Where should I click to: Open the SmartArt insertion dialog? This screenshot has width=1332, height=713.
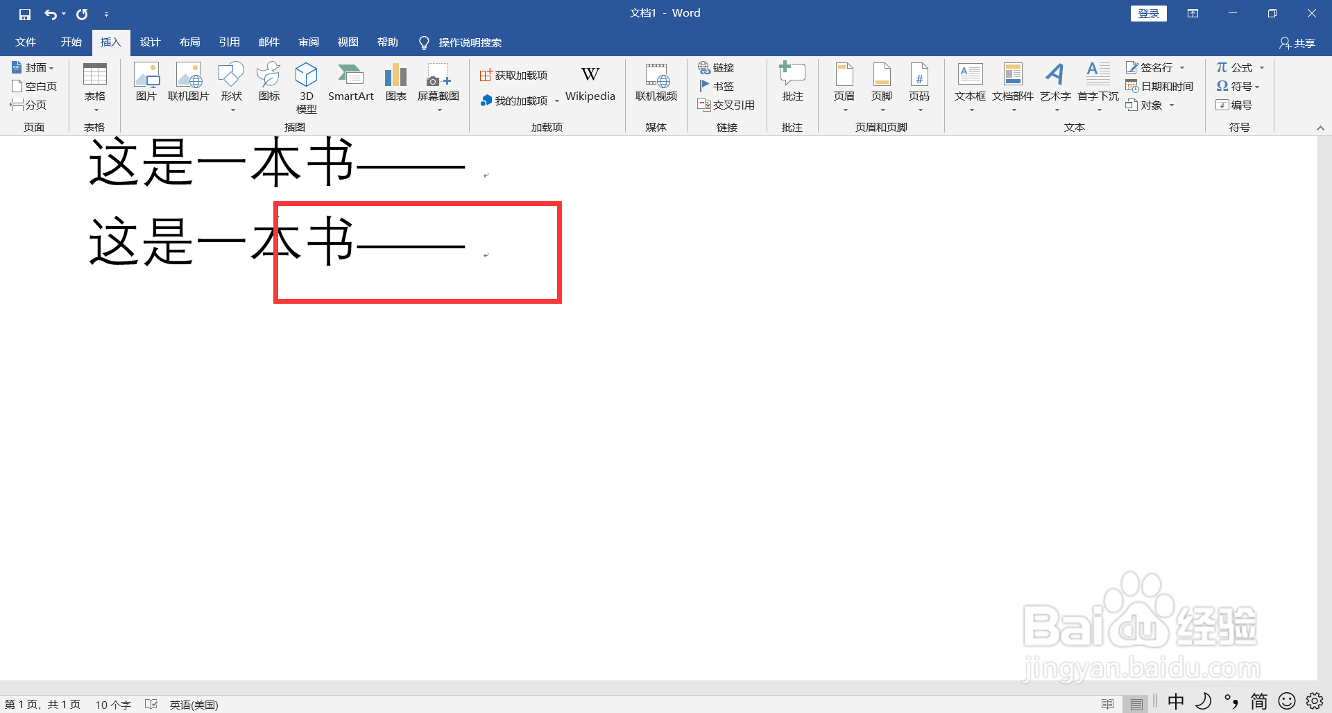(x=350, y=85)
